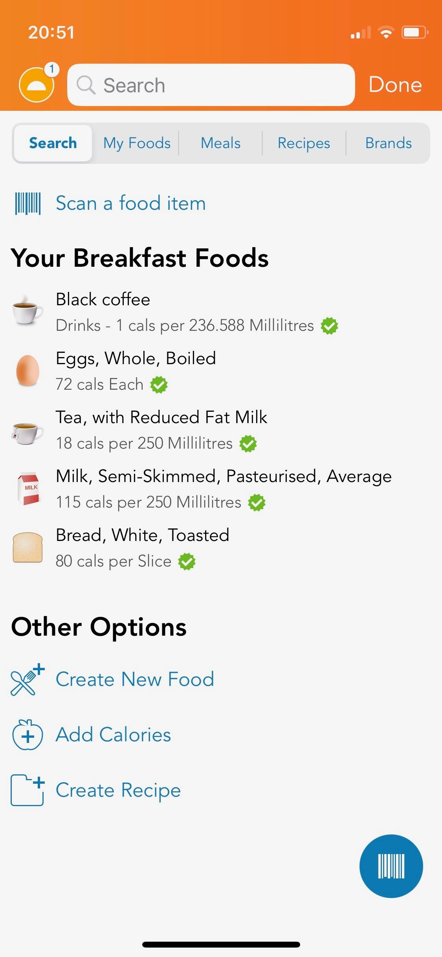Select the Black coffee cup icon
This screenshot has height=957, width=442.
point(27,310)
